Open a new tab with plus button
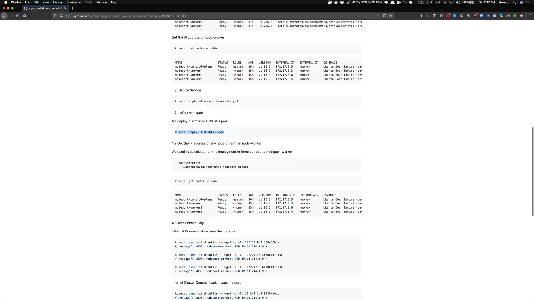 click(72, 8)
